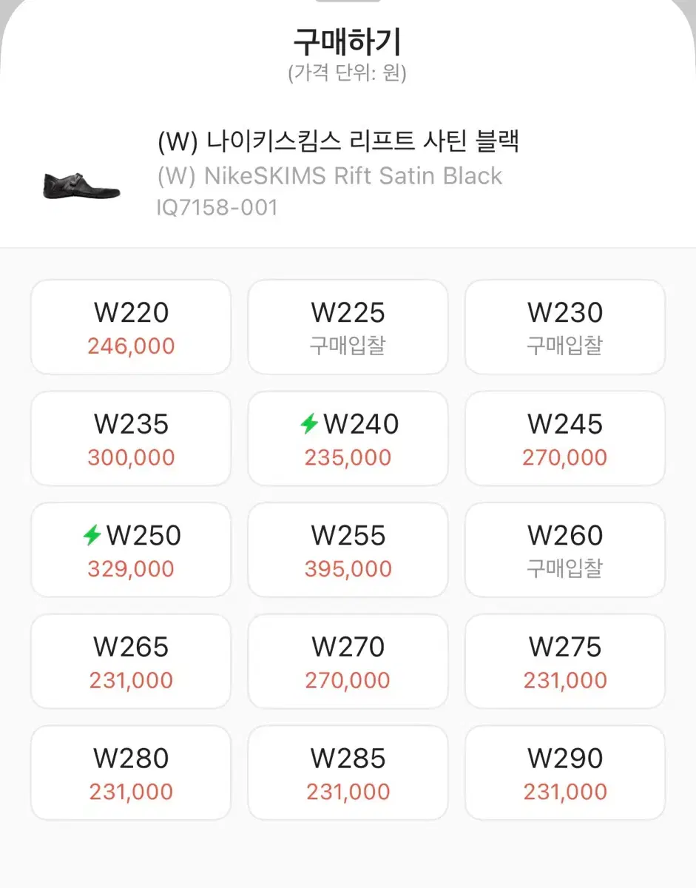Choose size W275 option
The image size is (696, 888).
pos(565,662)
